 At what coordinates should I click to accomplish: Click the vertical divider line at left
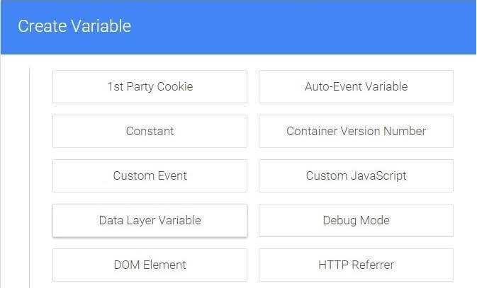(29, 177)
